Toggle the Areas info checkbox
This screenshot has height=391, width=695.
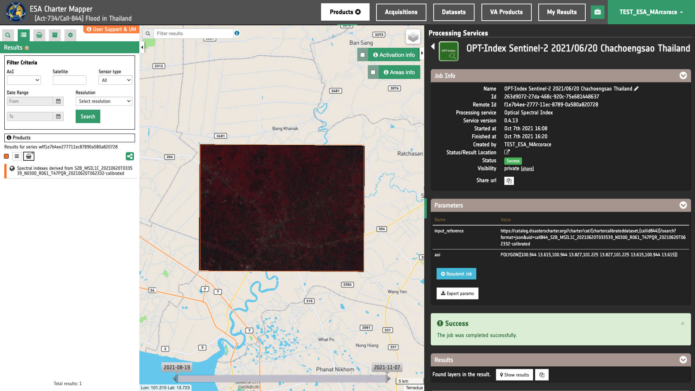(373, 72)
